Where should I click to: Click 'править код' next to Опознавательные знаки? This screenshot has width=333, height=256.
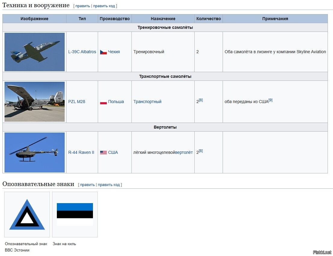[x=109, y=185]
